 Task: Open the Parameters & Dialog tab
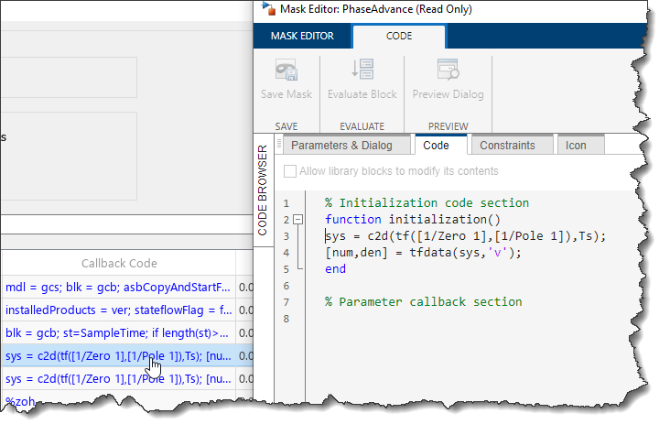click(341, 145)
